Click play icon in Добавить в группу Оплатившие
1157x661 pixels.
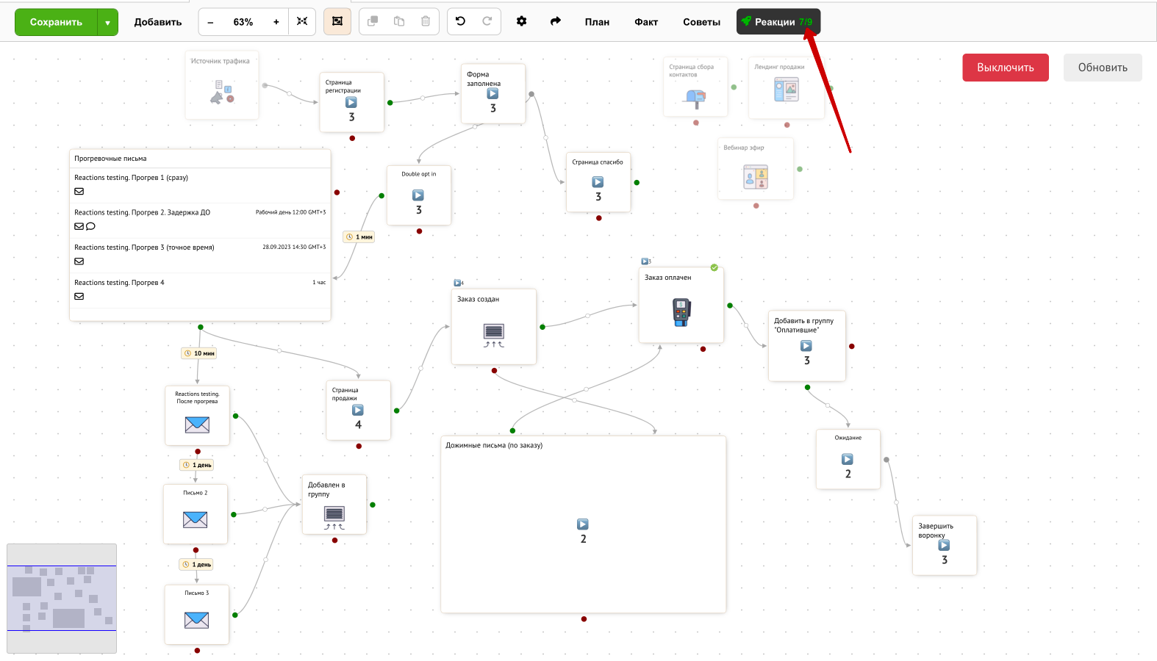(x=806, y=346)
